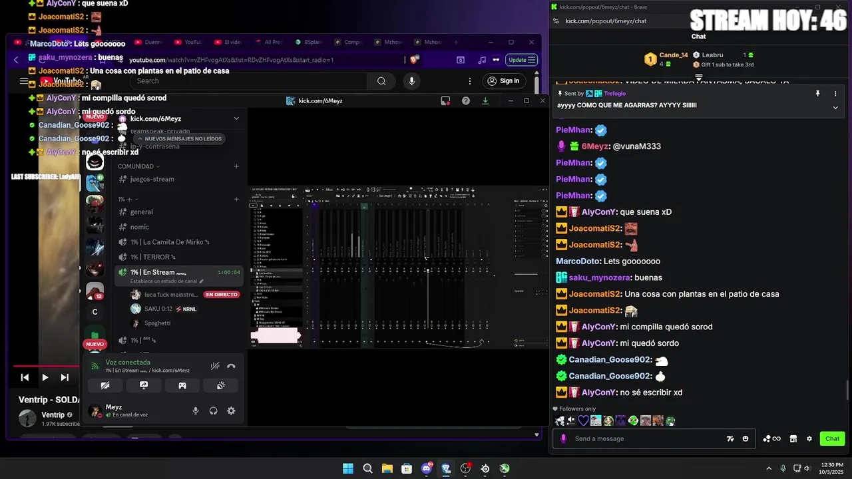Viewport: 852px width, 479px height.
Task: Click Discord inbox icon in title bar
Action: click(x=445, y=101)
